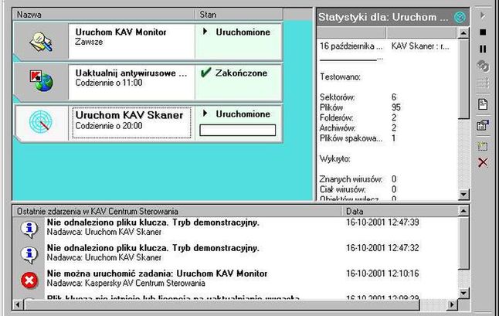499x316 pixels.
Task: Sort tasks by the Nazwa column header
Action: click(x=104, y=15)
